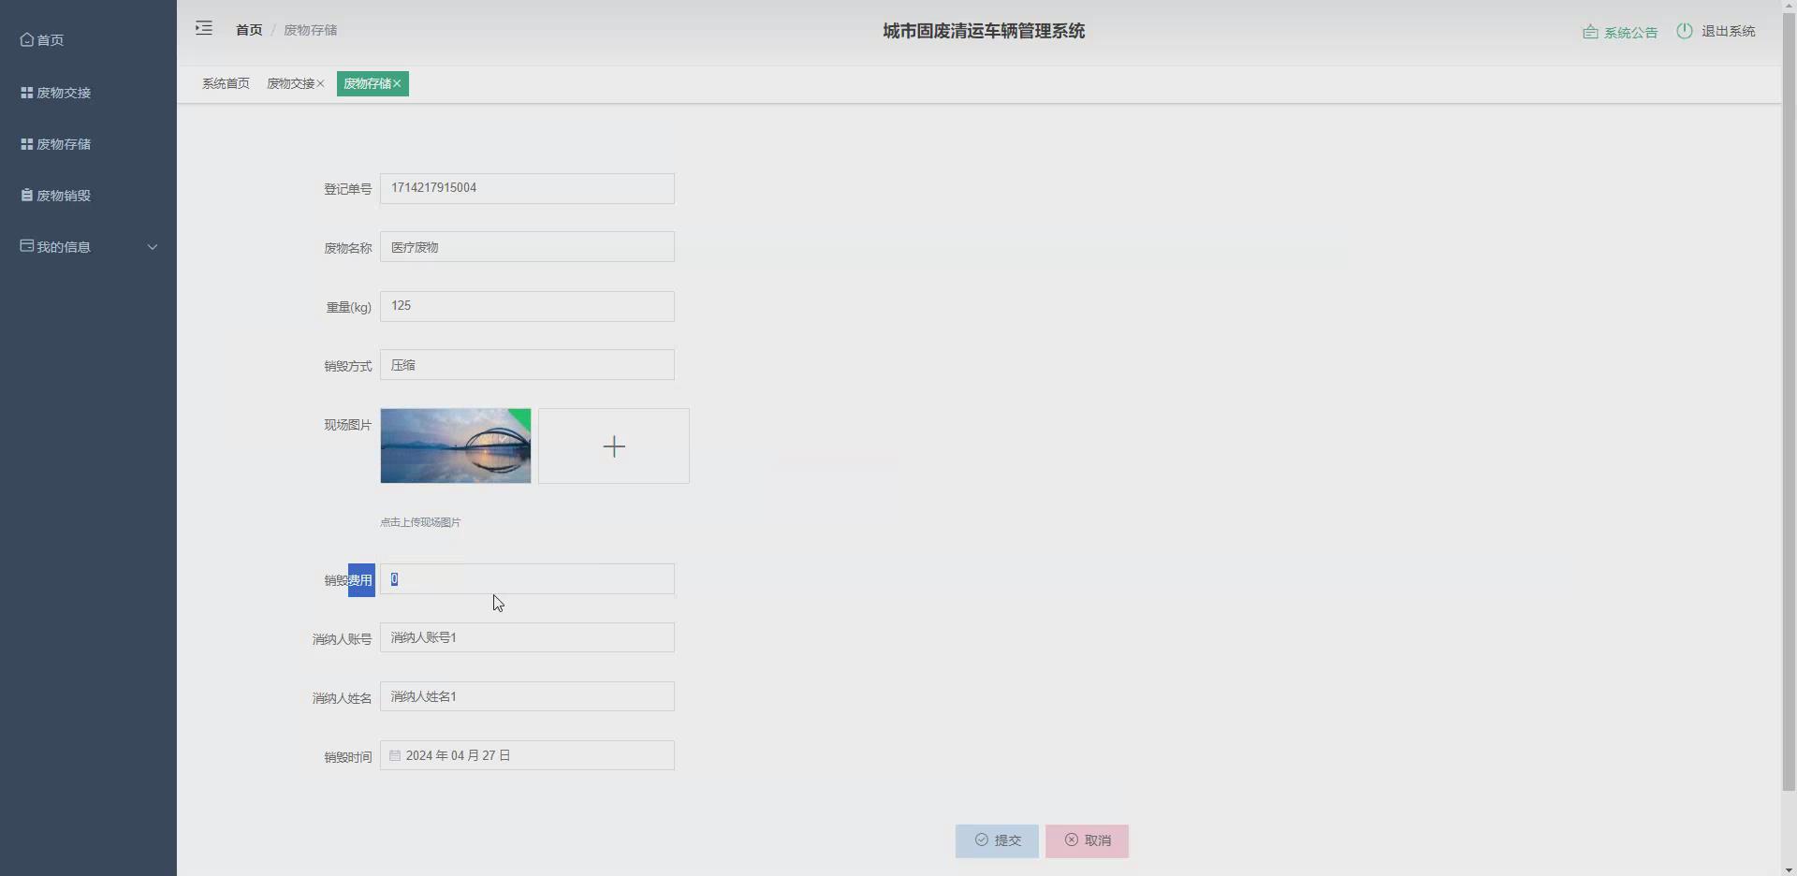Image resolution: width=1797 pixels, height=876 pixels.
Task: Click the plus box to add another image
Action: tap(613, 445)
